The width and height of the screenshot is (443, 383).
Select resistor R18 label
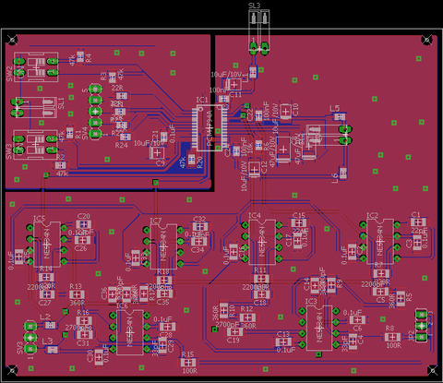[x=163, y=272]
